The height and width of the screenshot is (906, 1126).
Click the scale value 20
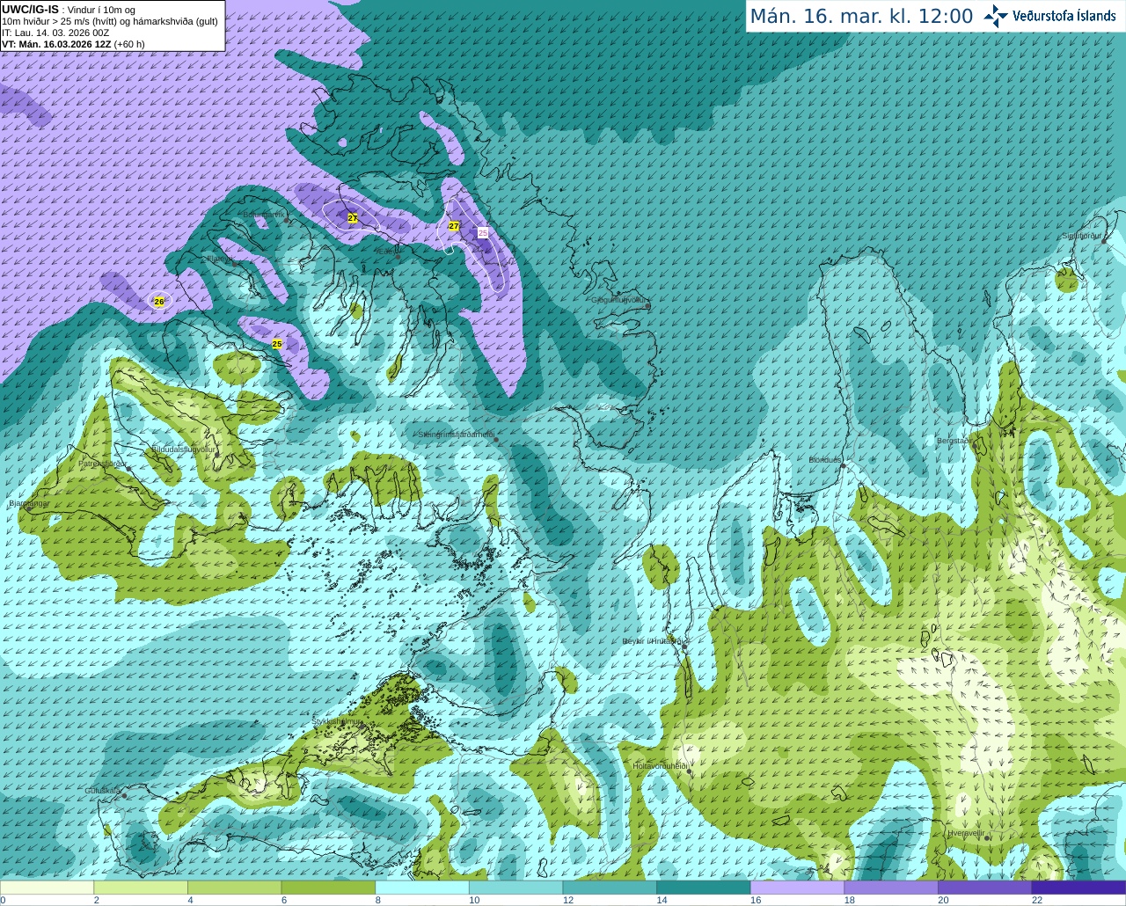[x=943, y=900]
